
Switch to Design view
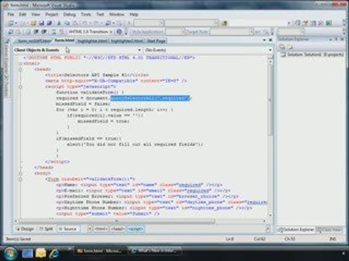25,229
